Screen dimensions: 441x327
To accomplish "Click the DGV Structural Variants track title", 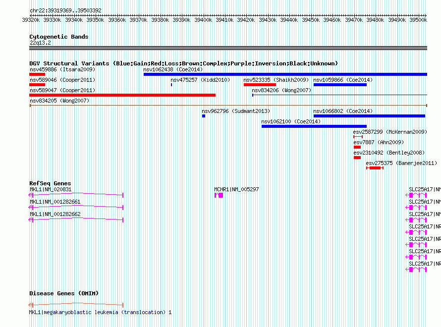I will (x=183, y=63).
